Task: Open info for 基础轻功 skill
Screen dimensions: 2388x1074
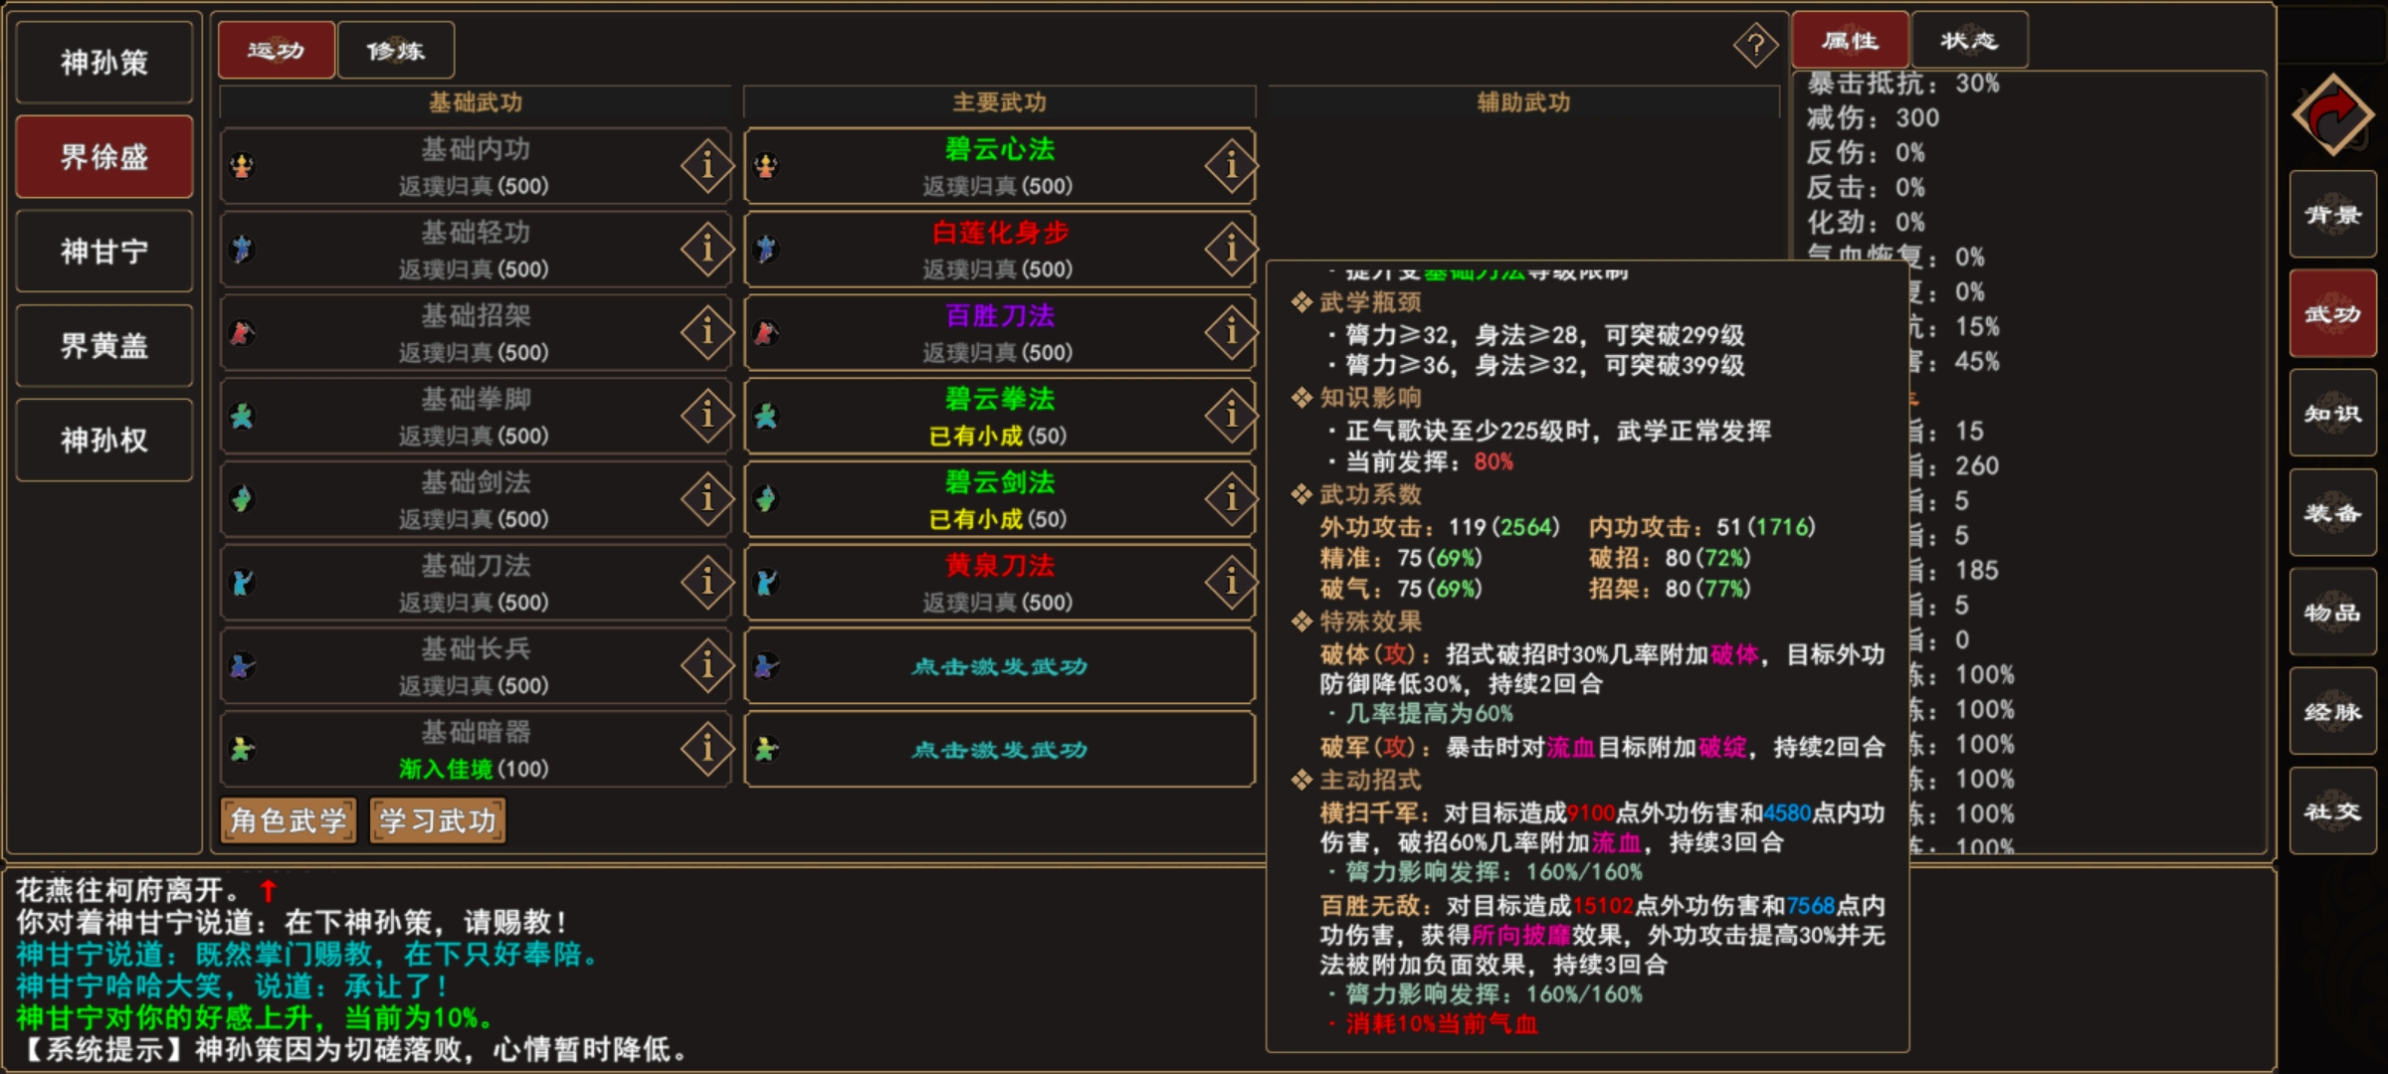Action: [x=706, y=249]
